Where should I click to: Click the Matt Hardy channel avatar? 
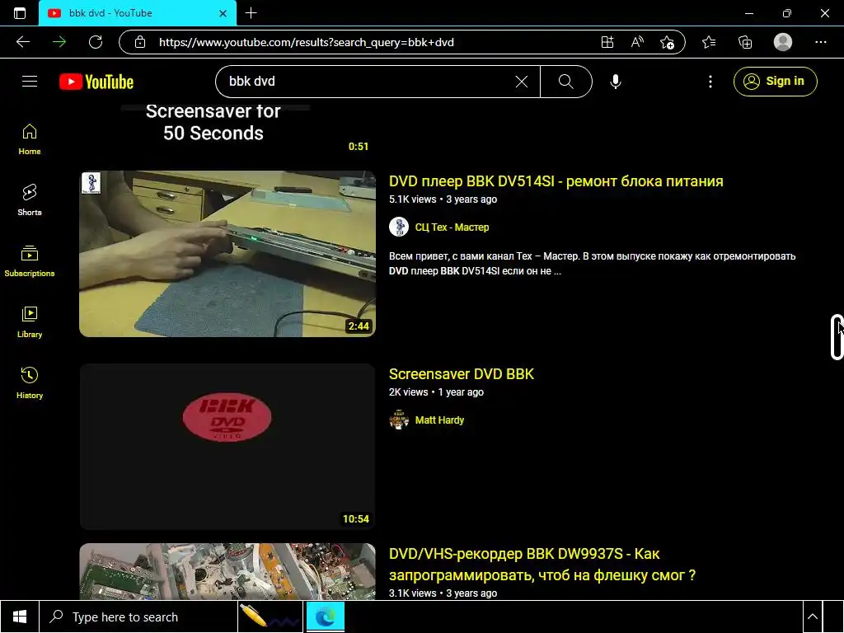point(399,420)
